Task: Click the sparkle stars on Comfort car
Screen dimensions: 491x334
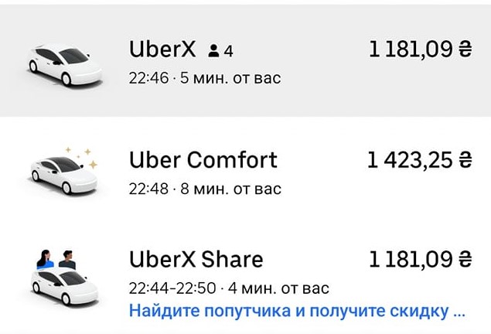Action: point(84,155)
